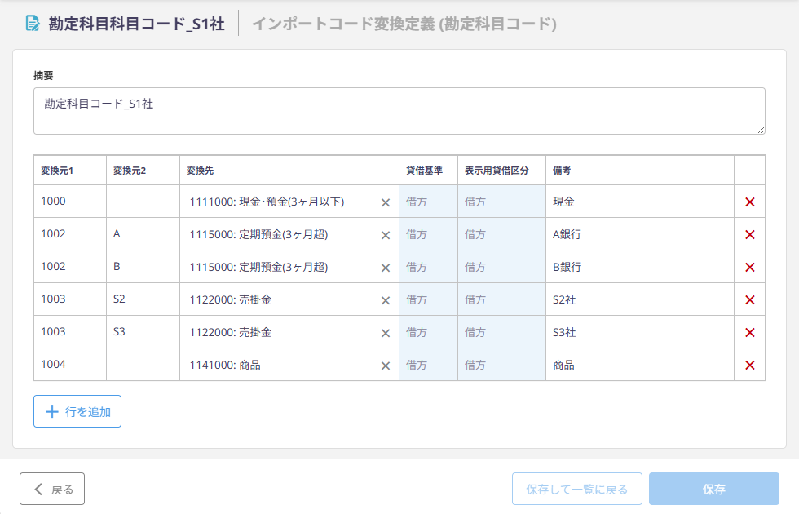Screen dimensions: 799x514
Task: Click the インポートコード変換定義 (勘定科目コード) heading
Action: point(404,24)
